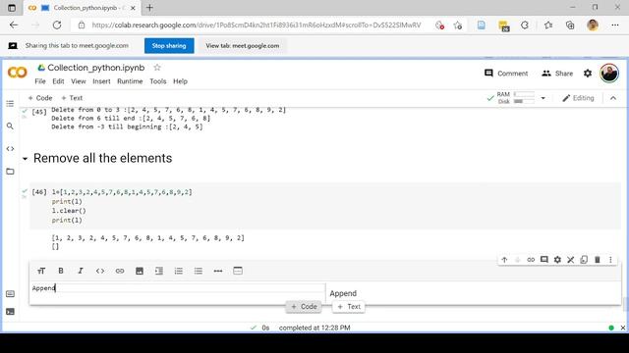This screenshot has width=629, height=353.
Task: Click the Append markdown input field
Action: 178,288
